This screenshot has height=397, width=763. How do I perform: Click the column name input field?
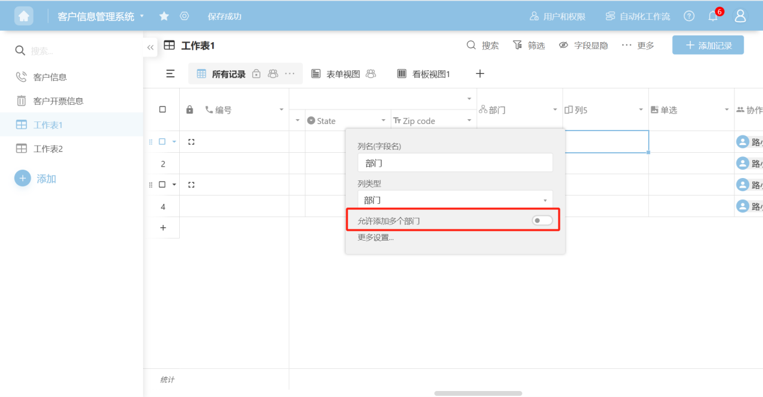click(x=455, y=163)
